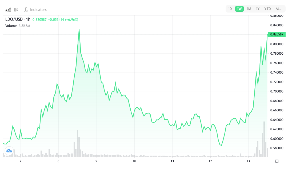Select the 1M time range
Image resolution: width=292 pixels, height=170 pixels.
point(249,9)
